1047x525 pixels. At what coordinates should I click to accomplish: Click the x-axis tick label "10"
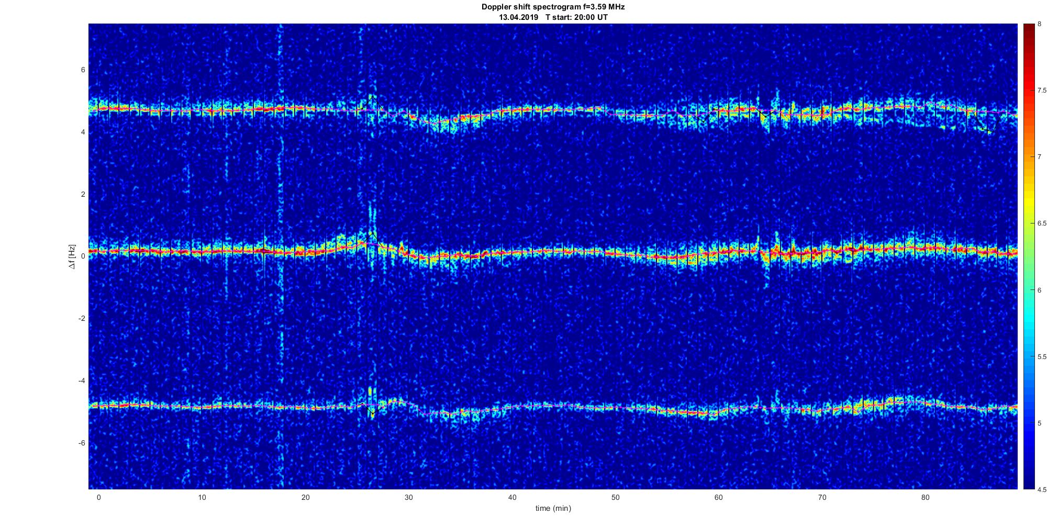point(202,497)
